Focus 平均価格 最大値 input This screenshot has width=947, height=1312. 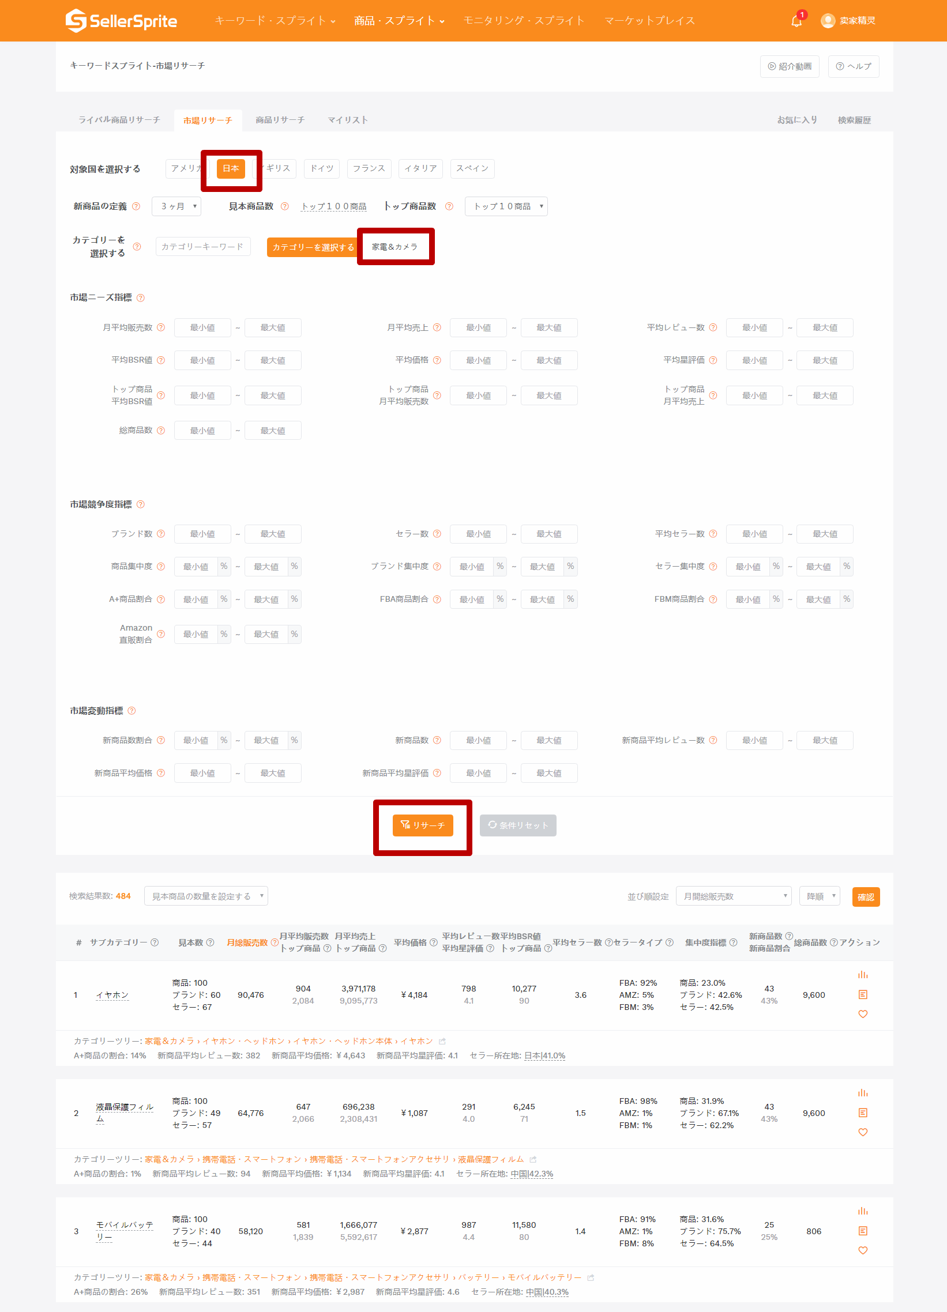coord(548,360)
